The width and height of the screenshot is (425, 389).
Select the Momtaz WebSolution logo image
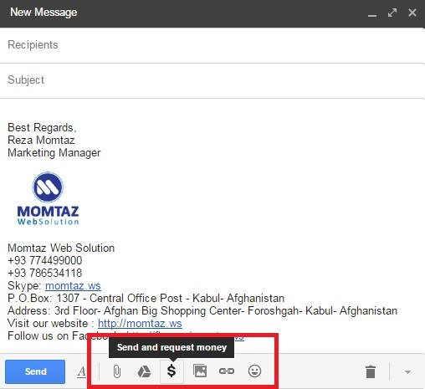(48, 198)
